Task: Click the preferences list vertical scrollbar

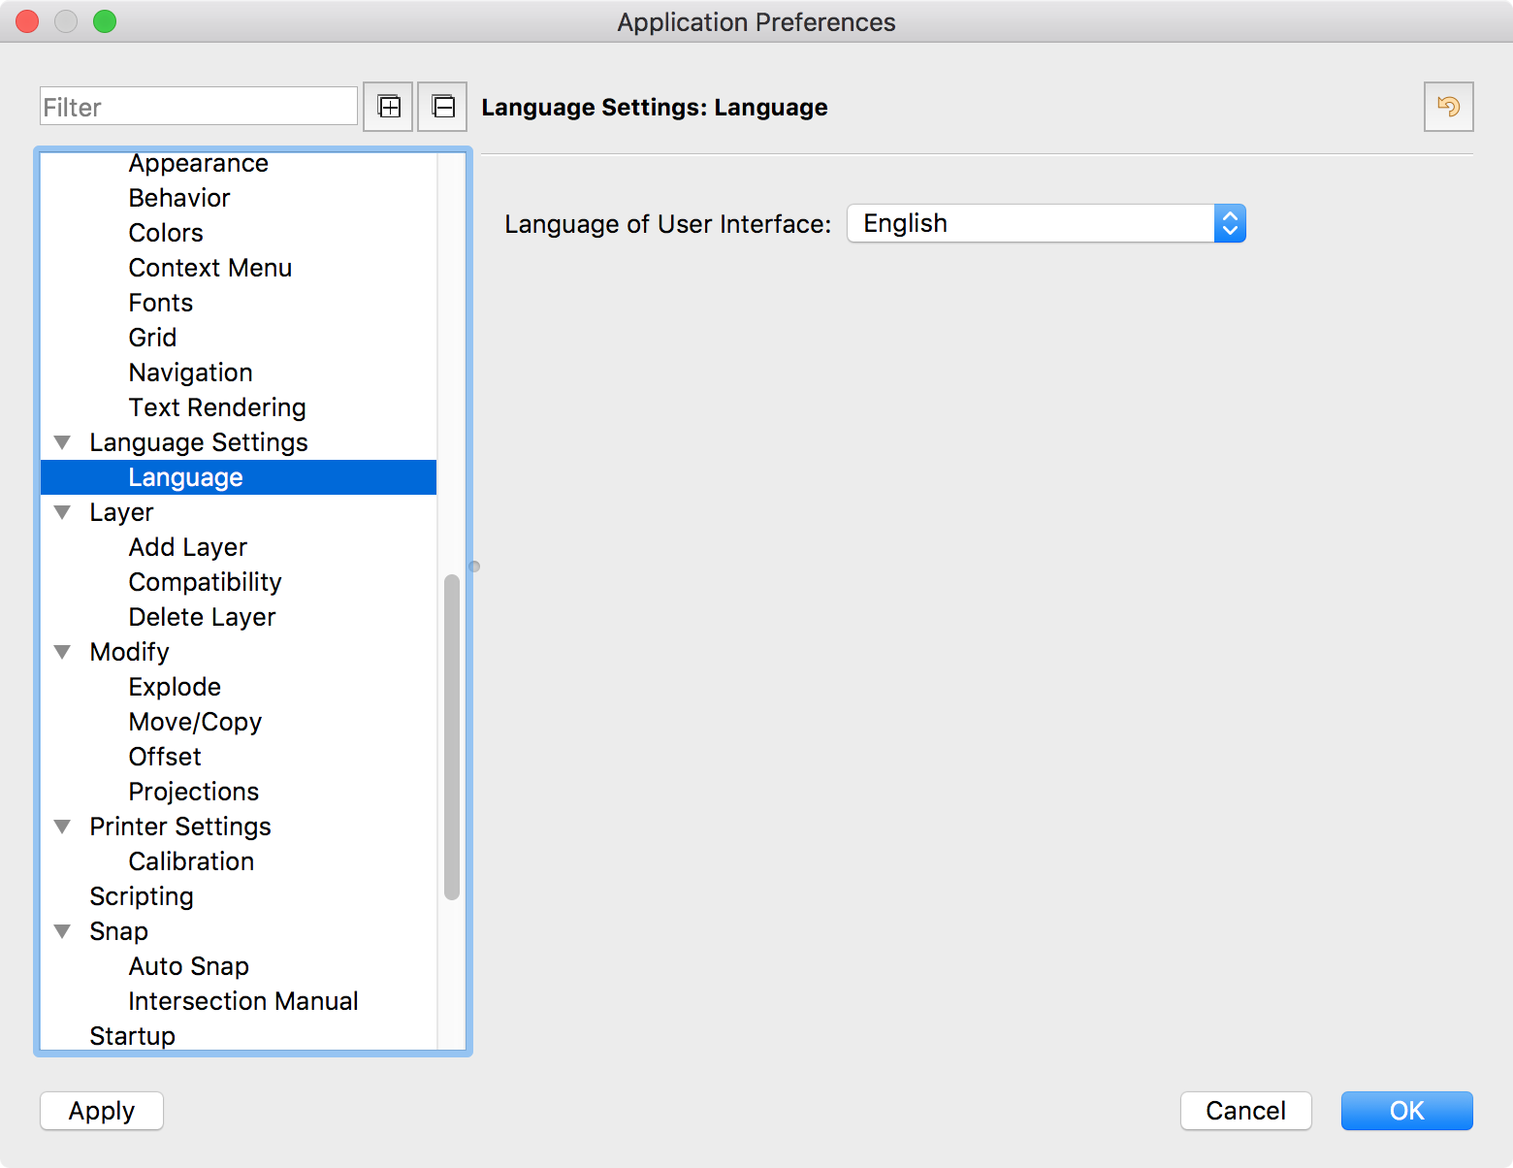Action: (x=451, y=737)
